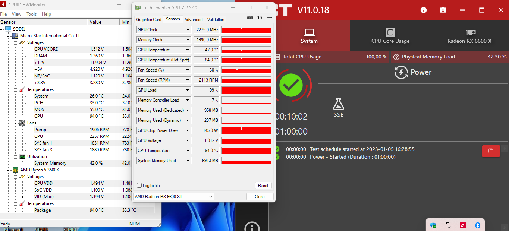
Task: Click the SODEJ computer icon
Action: pyautogui.click(x=8, y=29)
